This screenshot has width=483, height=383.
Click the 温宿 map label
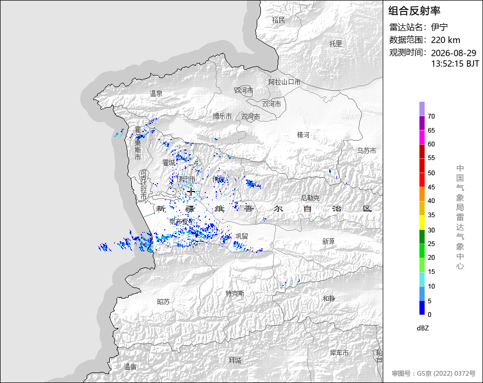(130, 367)
